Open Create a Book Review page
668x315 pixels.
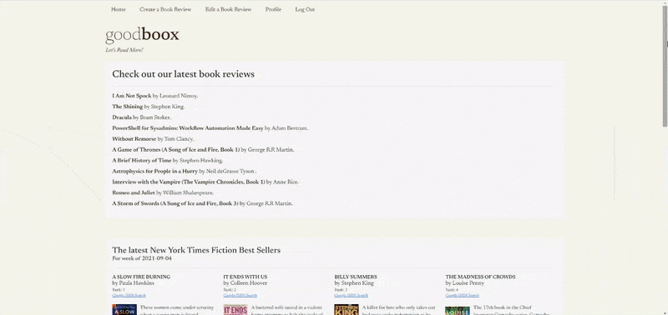[x=165, y=9]
